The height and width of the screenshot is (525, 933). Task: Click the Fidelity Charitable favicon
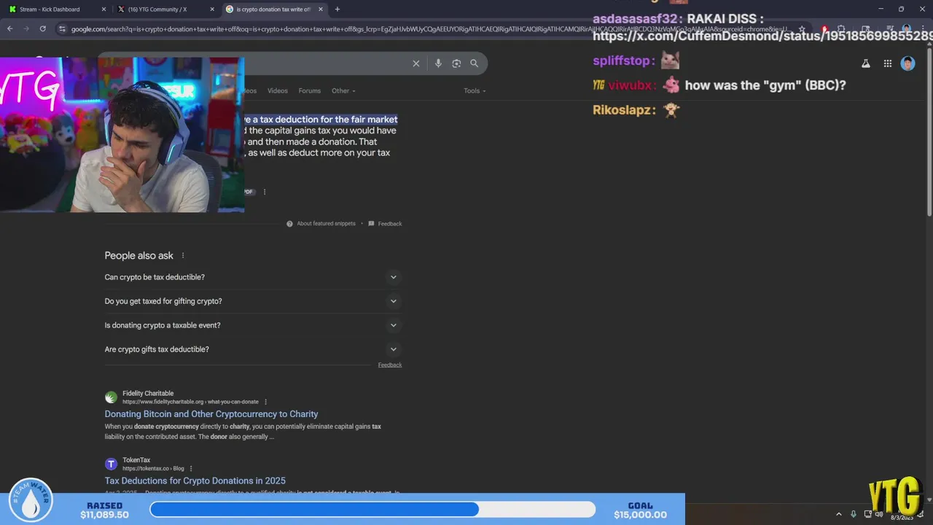111,397
